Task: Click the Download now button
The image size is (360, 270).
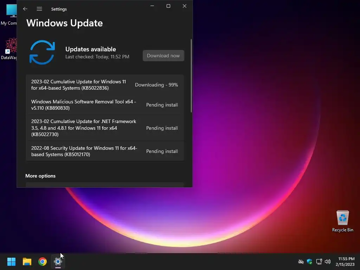Action: point(163,56)
